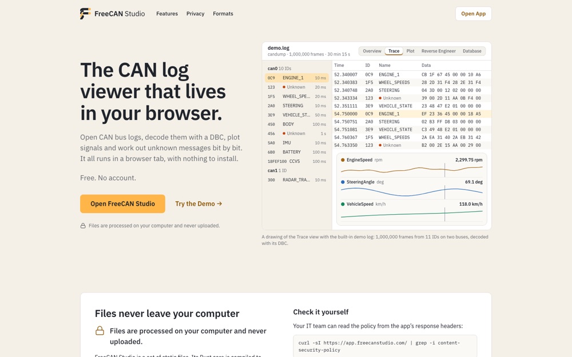Select the 300 RADAR_TRA... ID row
The width and height of the screenshot is (572, 357).
[x=296, y=180]
